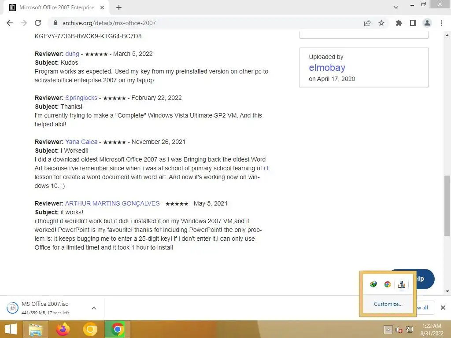Launch Firefox from the taskbar
Image resolution: width=451 pixels, height=338 pixels.
[63, 329]
